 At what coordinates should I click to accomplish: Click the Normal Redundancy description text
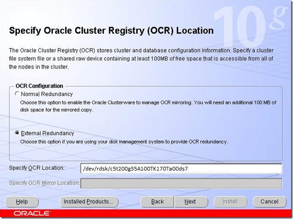point(148,106)
